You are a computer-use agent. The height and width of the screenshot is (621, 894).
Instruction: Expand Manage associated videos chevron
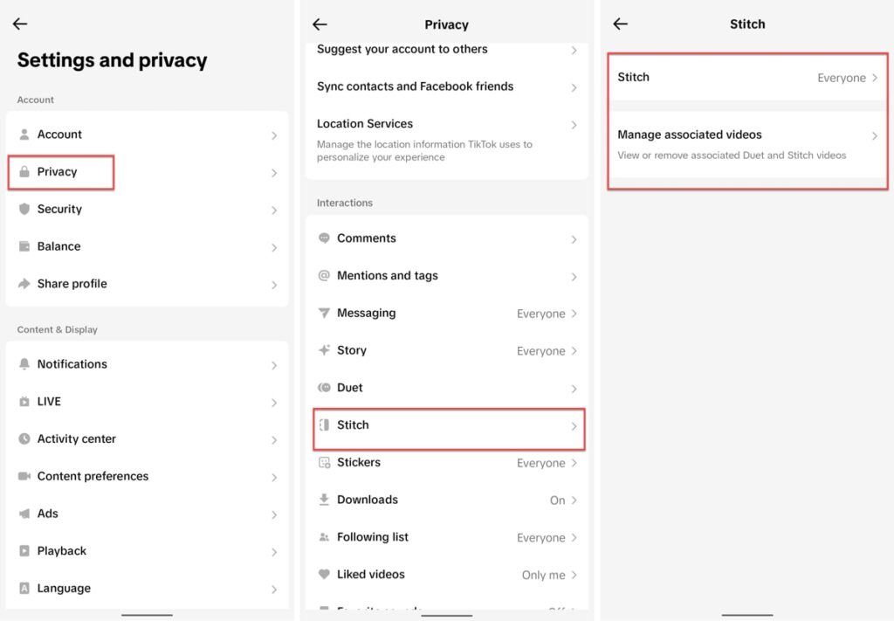(x=874, y=136)
